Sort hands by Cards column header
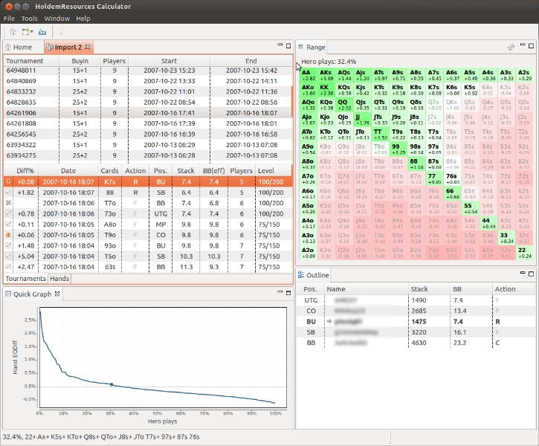The image size is (539, 446). pyautogui.click(x=109, y=171)
